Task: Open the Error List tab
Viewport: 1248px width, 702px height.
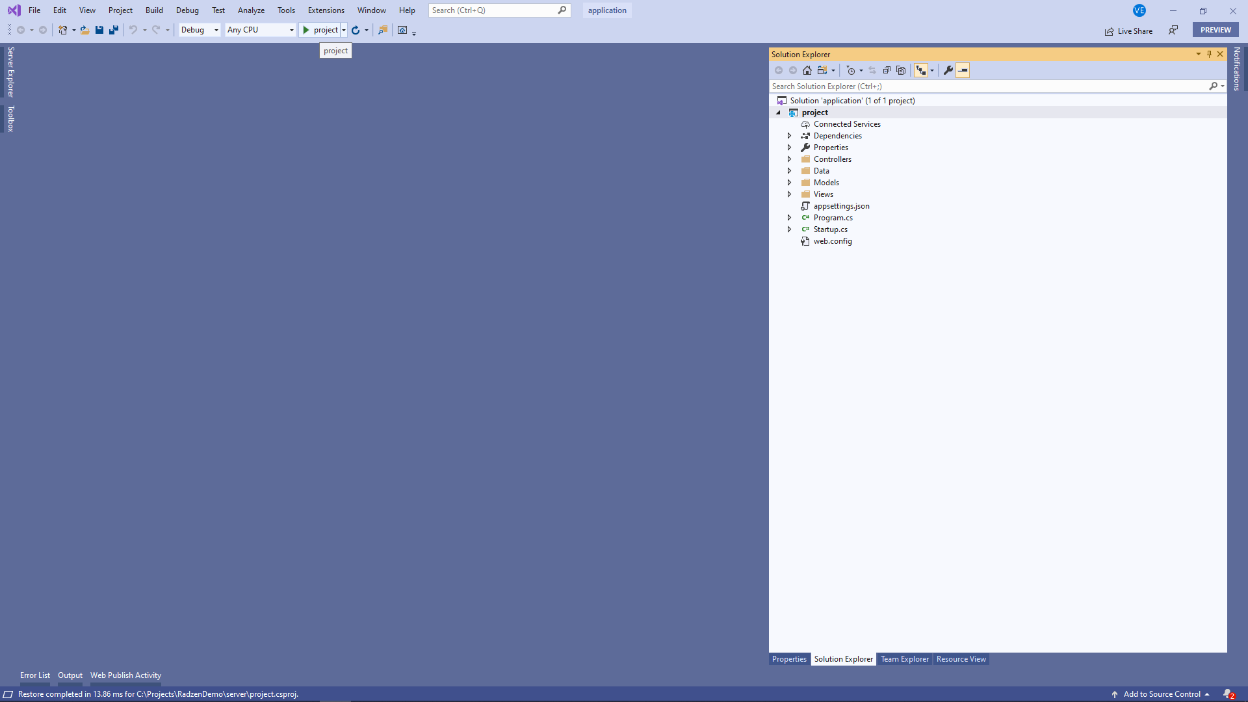Action: tap(35, 675)
